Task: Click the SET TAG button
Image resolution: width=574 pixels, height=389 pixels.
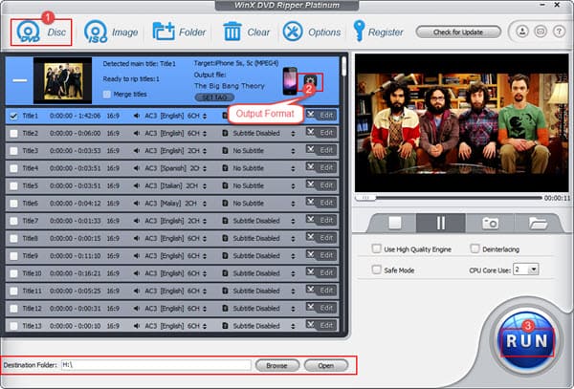Action: coord(215,97)
